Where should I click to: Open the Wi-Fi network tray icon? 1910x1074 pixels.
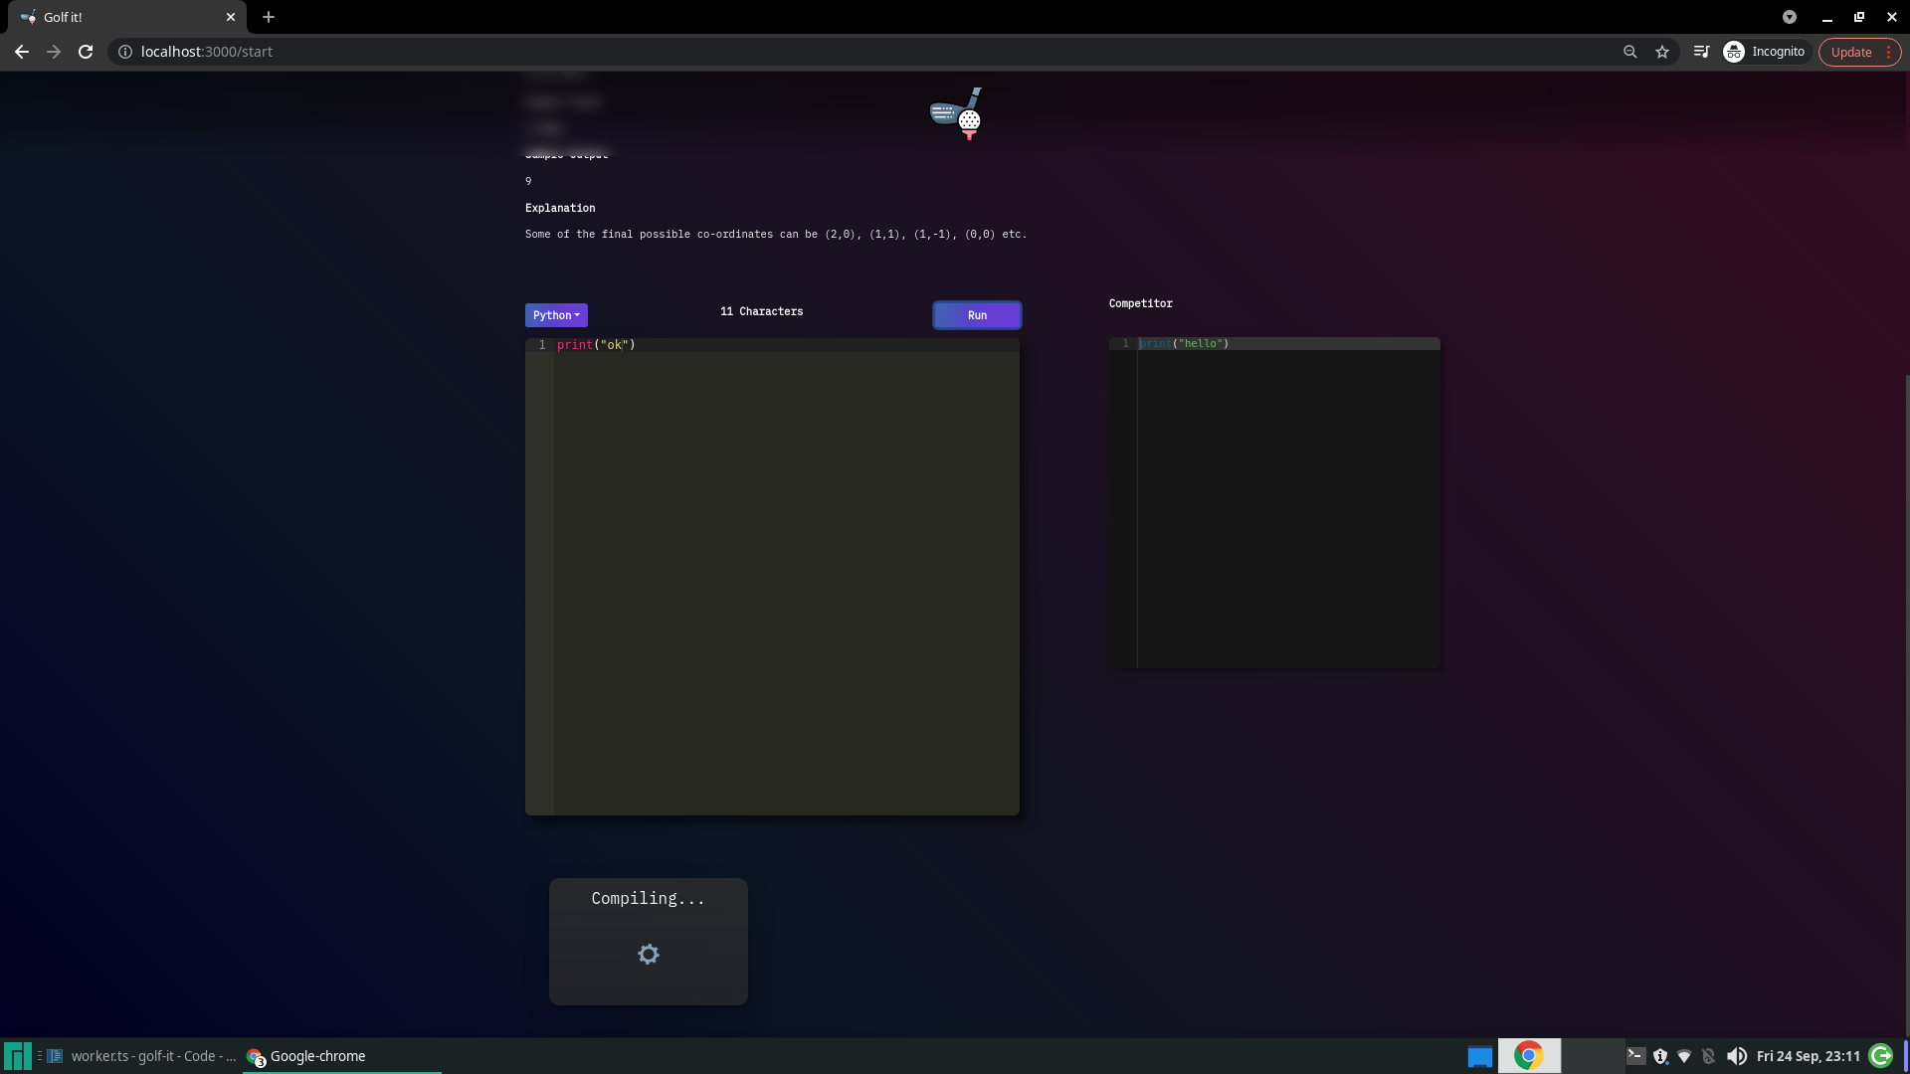click(1684, 1056)
